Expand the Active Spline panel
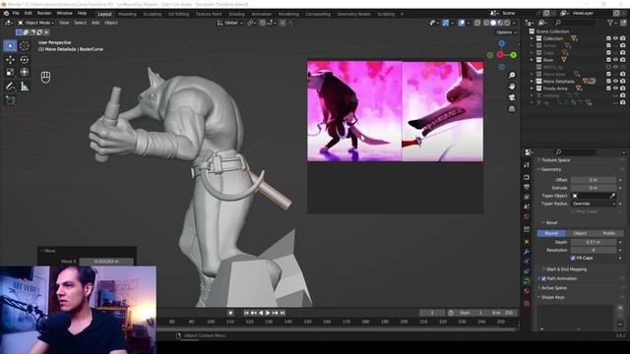 553,288
